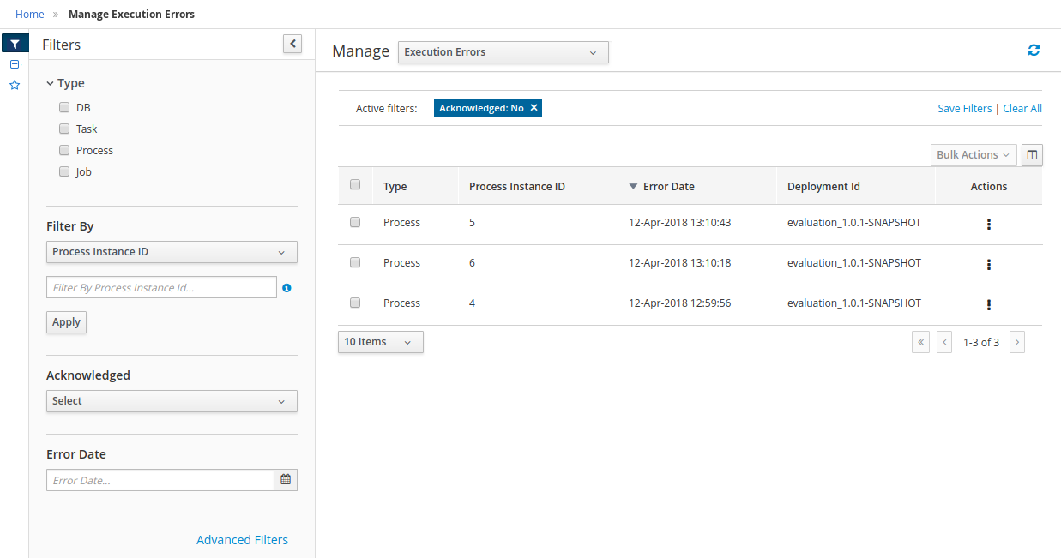Click the funnel filter icon in sidebar

coord(15,45)
